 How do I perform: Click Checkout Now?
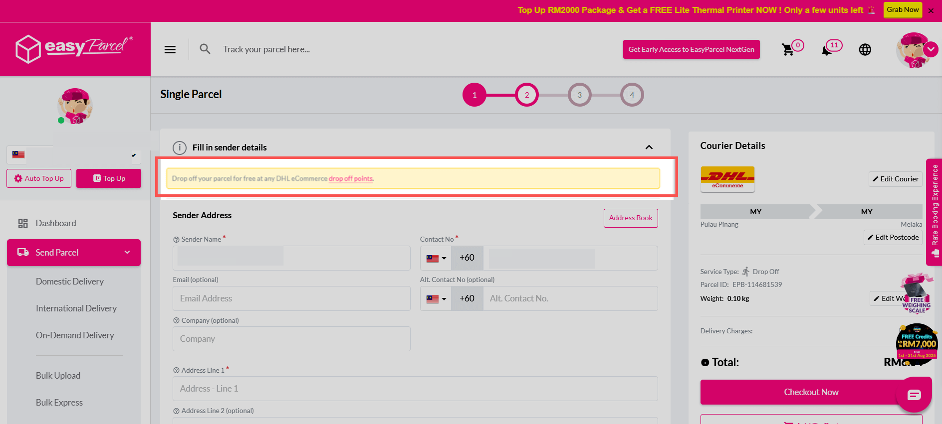click(811, 392)
